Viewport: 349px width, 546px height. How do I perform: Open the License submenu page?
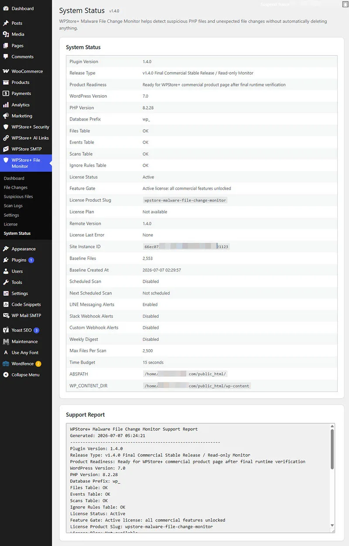coord(10,224)
